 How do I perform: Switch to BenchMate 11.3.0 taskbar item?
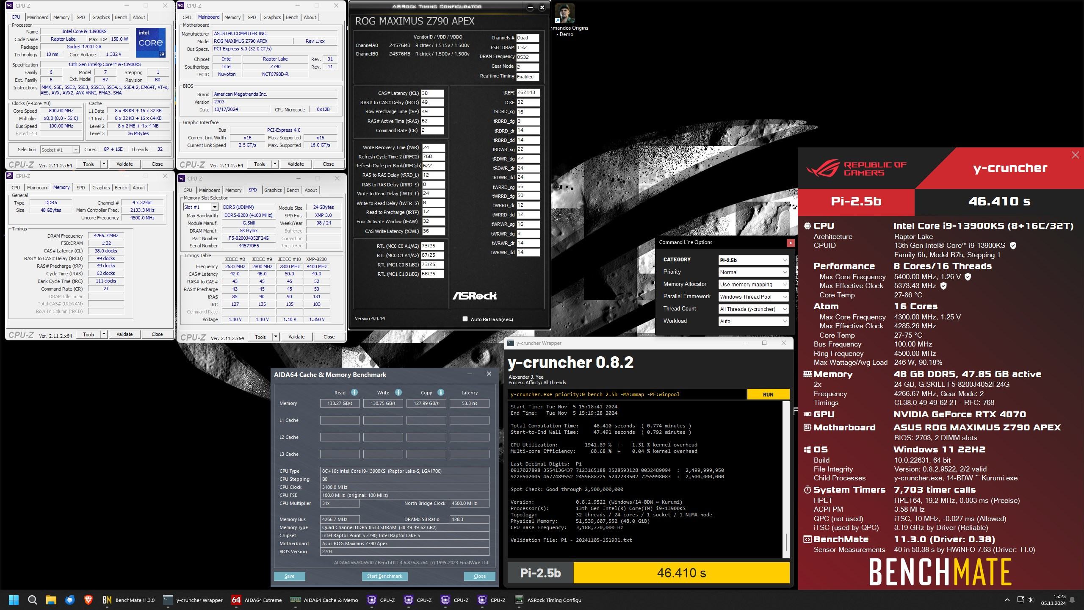pyautogui.click(x=129, y=600)
